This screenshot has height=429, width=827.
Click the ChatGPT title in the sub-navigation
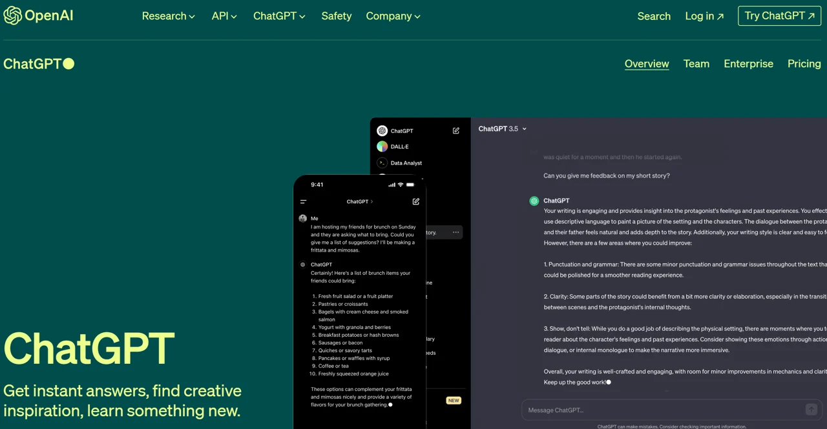click(39, 63)
